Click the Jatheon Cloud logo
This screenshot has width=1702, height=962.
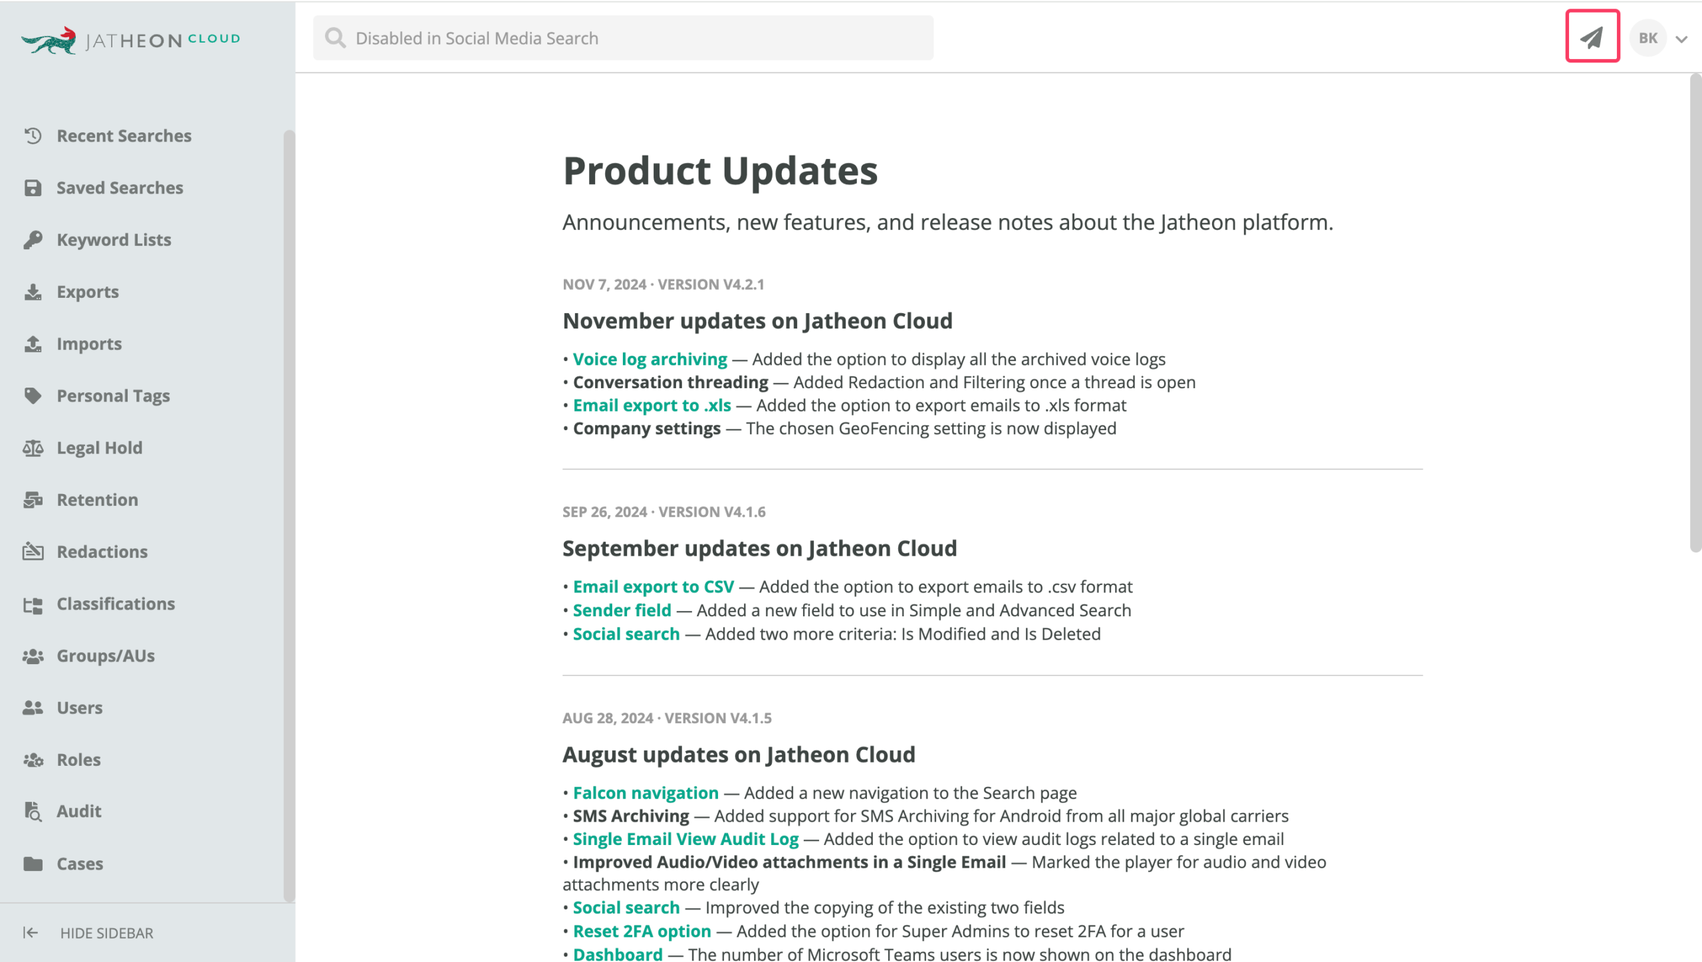[x=130, y=40]
